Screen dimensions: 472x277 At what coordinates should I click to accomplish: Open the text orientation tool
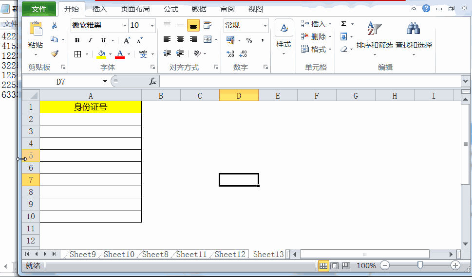coord(197,53)
